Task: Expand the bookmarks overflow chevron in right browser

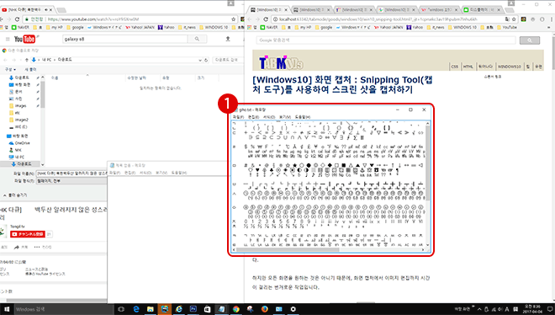Action: pos(549,27)
